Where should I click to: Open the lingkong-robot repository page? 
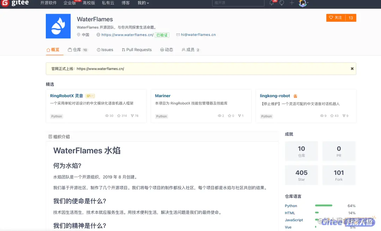pyautogui.click(x=276, y=96)
